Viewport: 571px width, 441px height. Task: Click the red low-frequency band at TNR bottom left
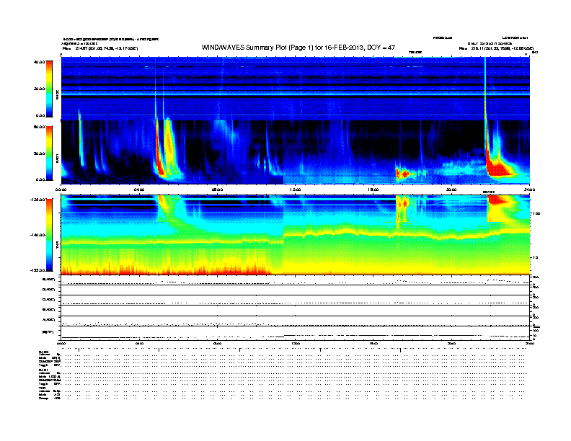pyautogui.click(x=166, y=271)
